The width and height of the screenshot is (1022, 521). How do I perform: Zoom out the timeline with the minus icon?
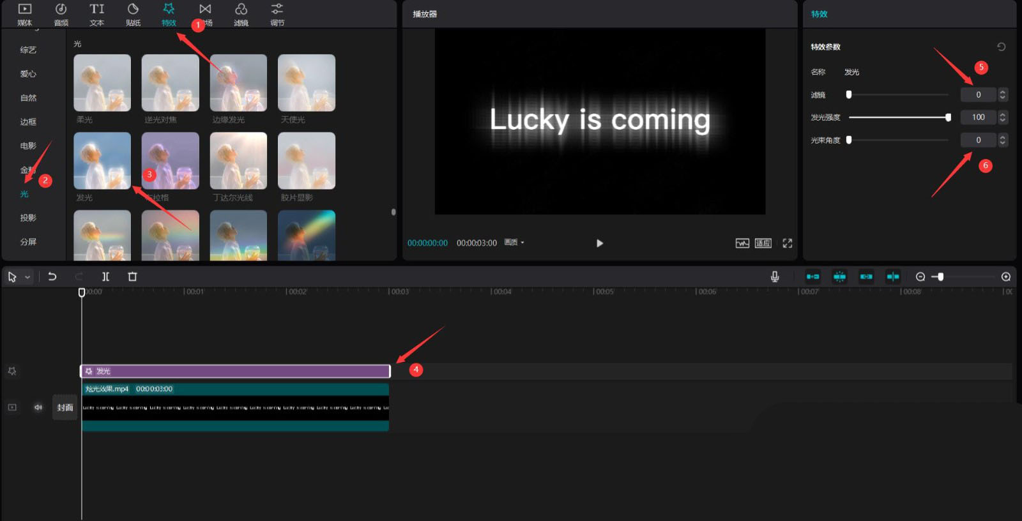[x=920, y=276]
